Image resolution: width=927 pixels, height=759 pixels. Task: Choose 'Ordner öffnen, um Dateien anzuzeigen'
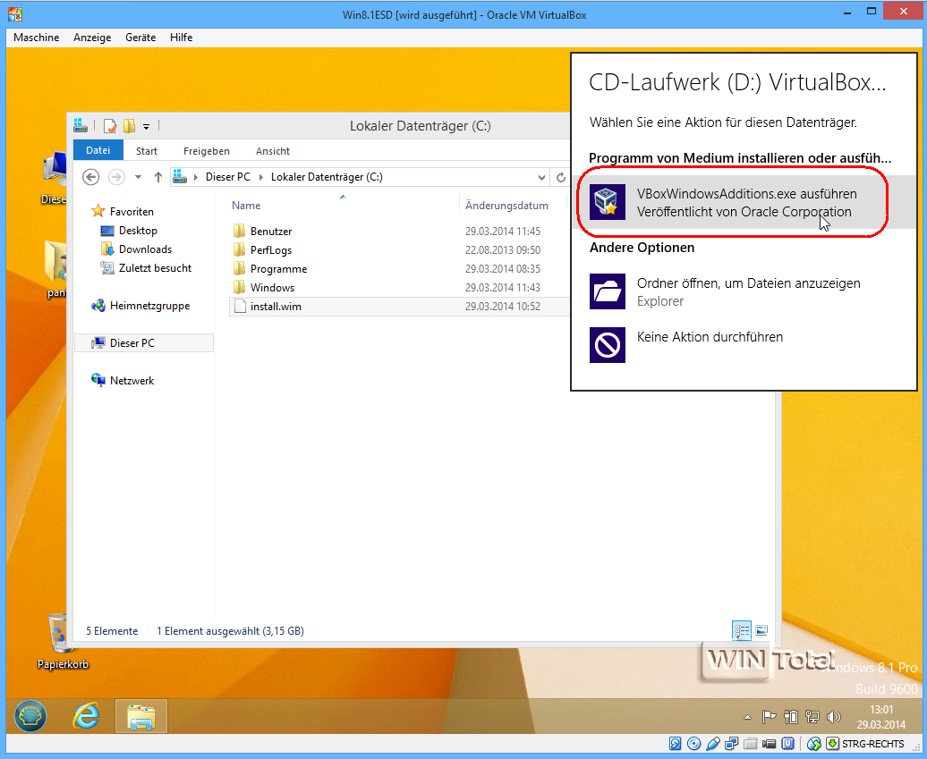(x=744, y=291)
